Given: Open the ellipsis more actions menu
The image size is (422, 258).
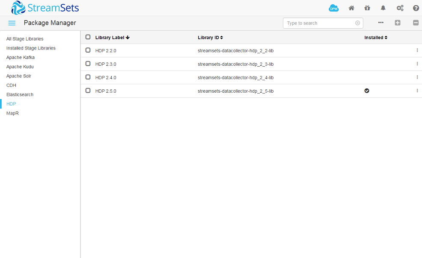Looking at the screenshot, I should coord(380,23).
